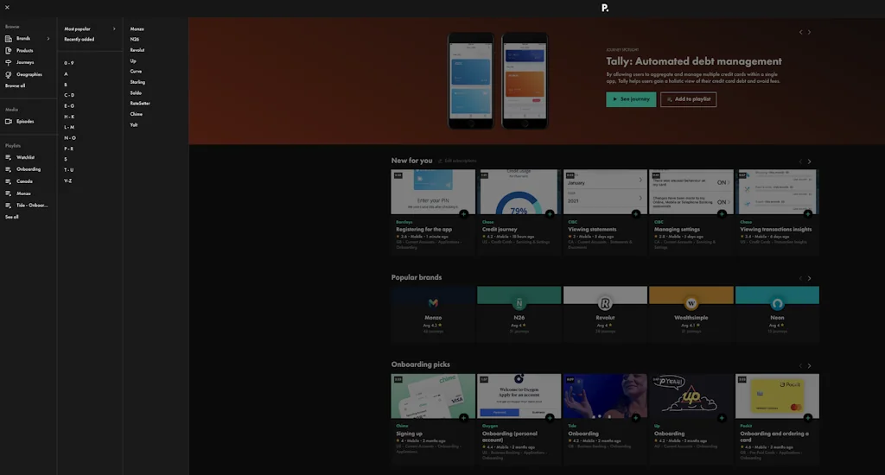This screenshot has height=475, width=885.
Task: Go to previous spotlight banner slide
Action: (x=800, y=32)
